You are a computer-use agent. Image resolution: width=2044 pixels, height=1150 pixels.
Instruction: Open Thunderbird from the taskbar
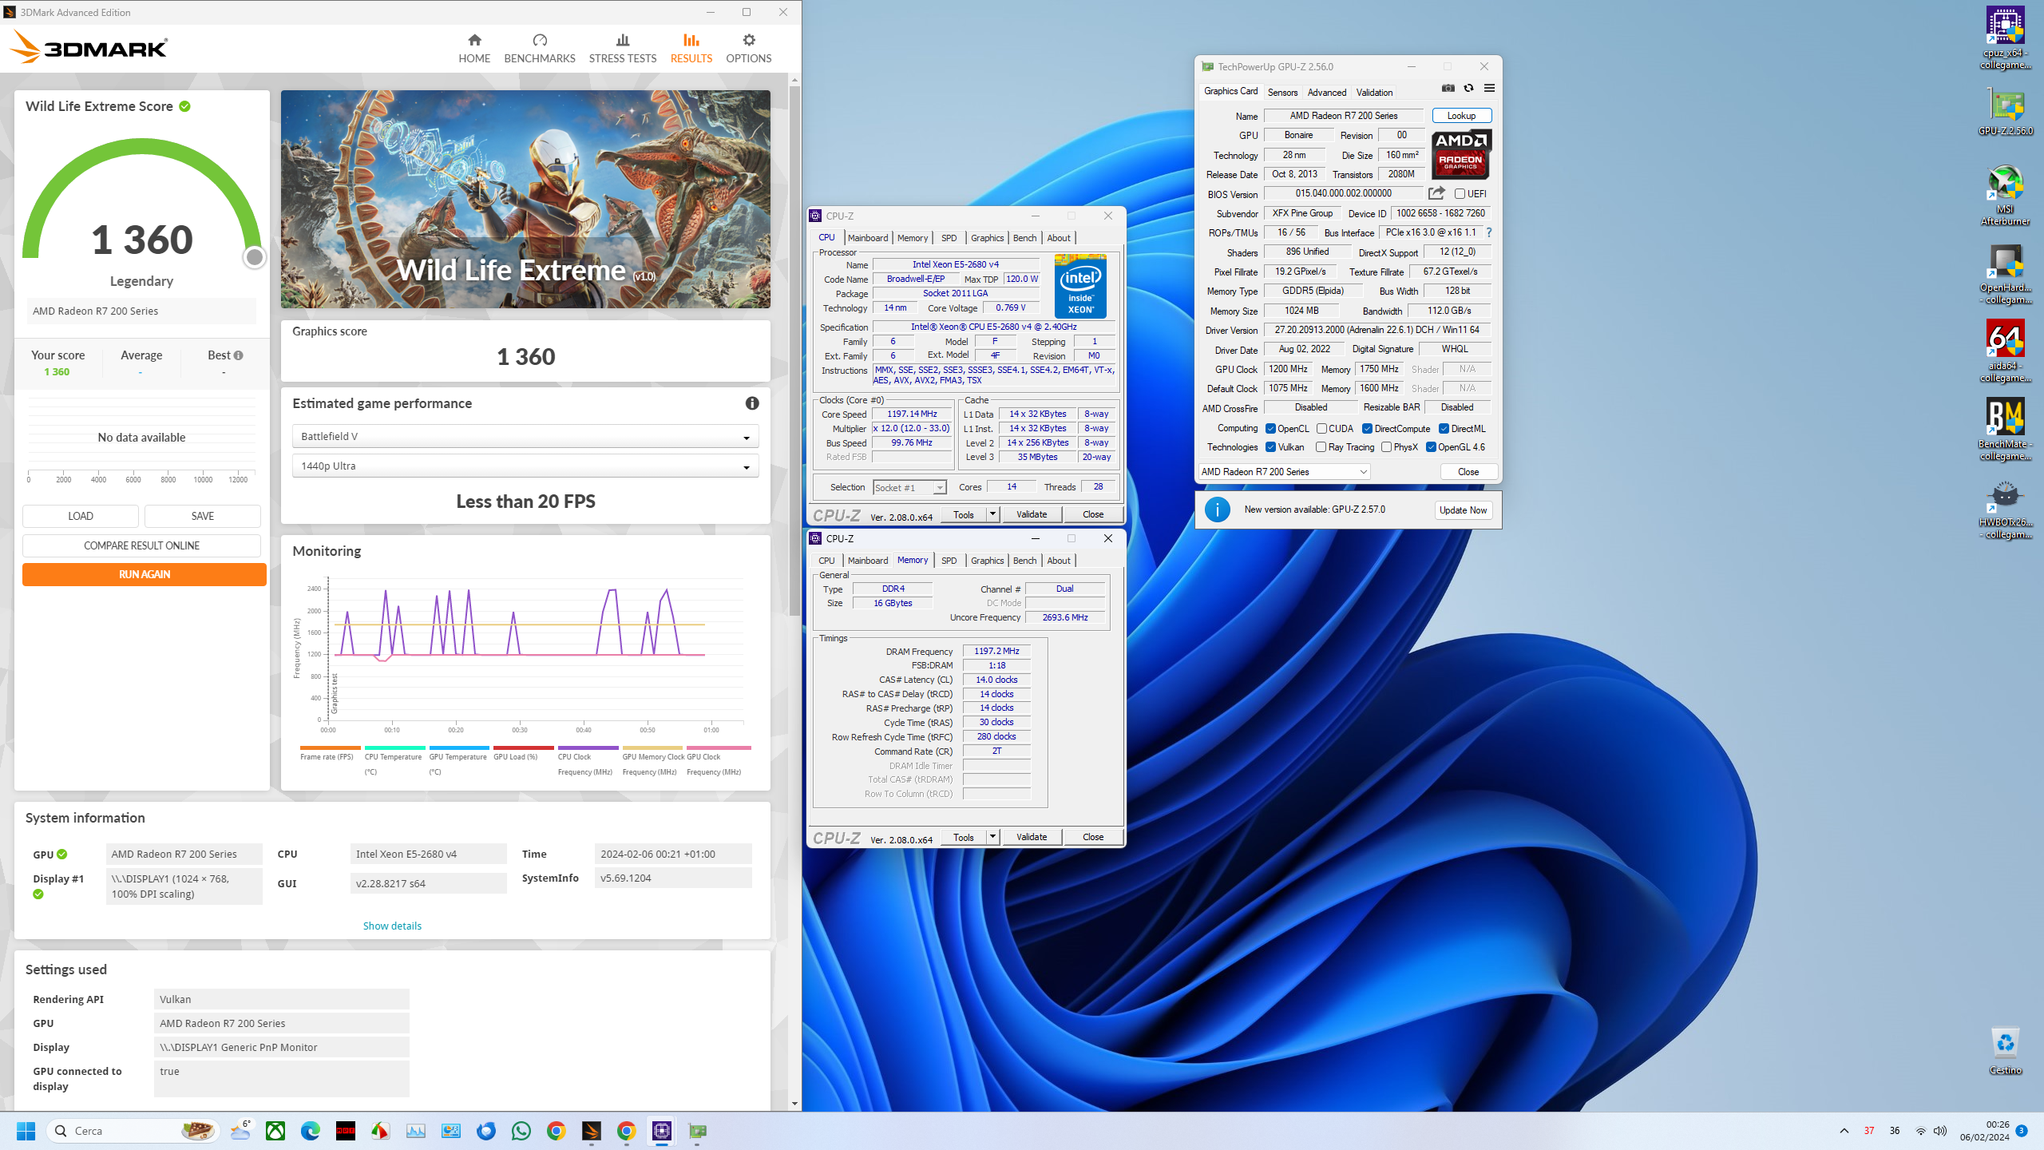click(x=486, y=1131)
